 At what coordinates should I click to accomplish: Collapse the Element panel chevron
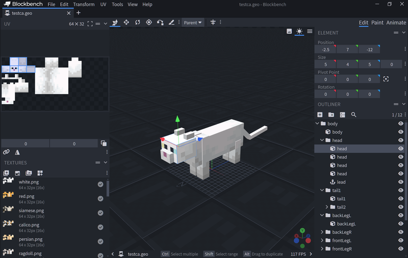(x=403, y=33)
